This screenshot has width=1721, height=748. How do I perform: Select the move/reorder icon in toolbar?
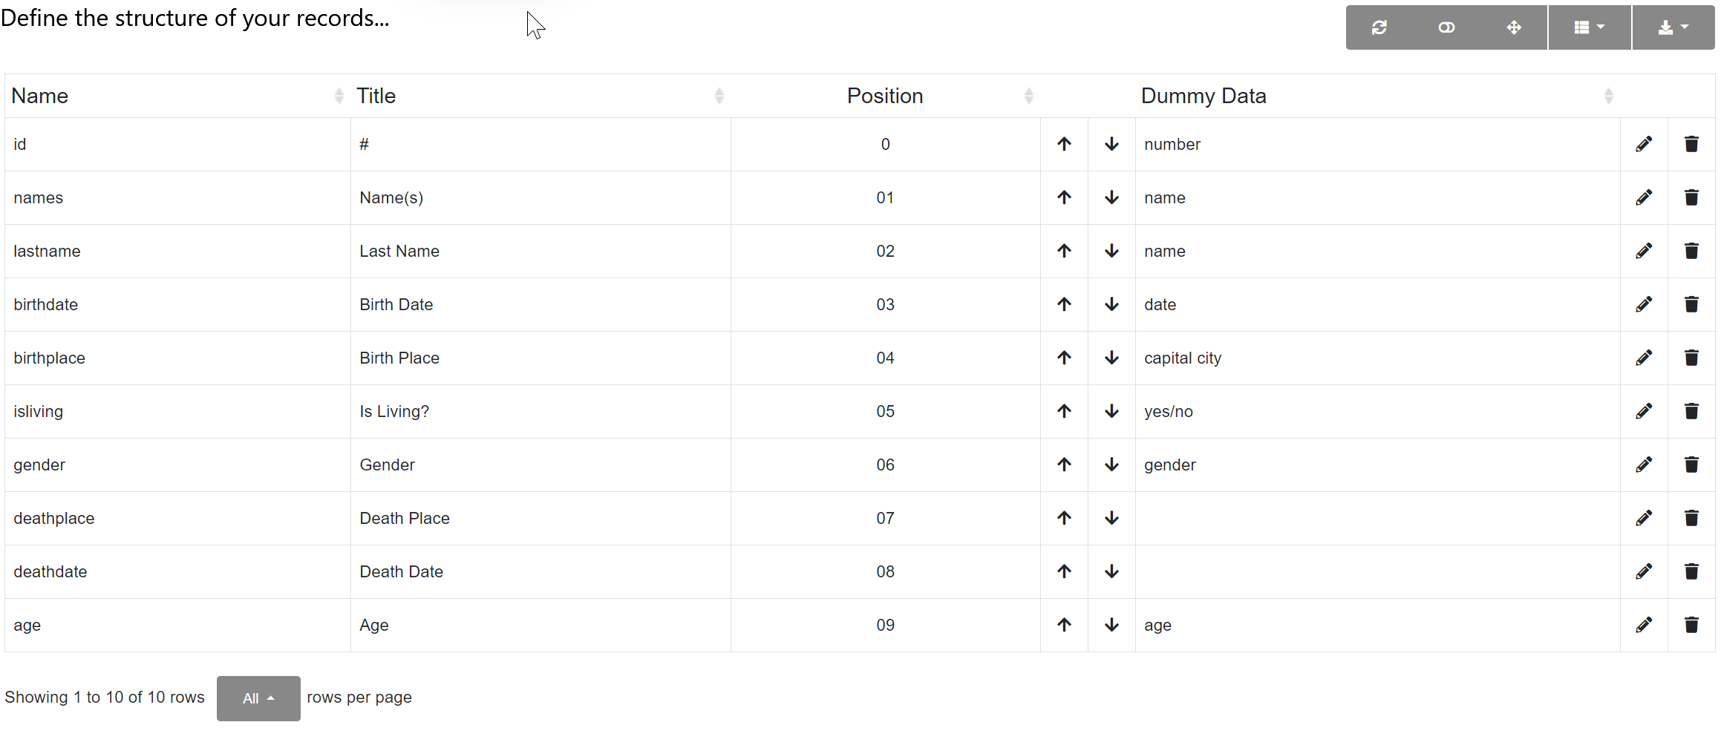click(x=1515, y=27)
